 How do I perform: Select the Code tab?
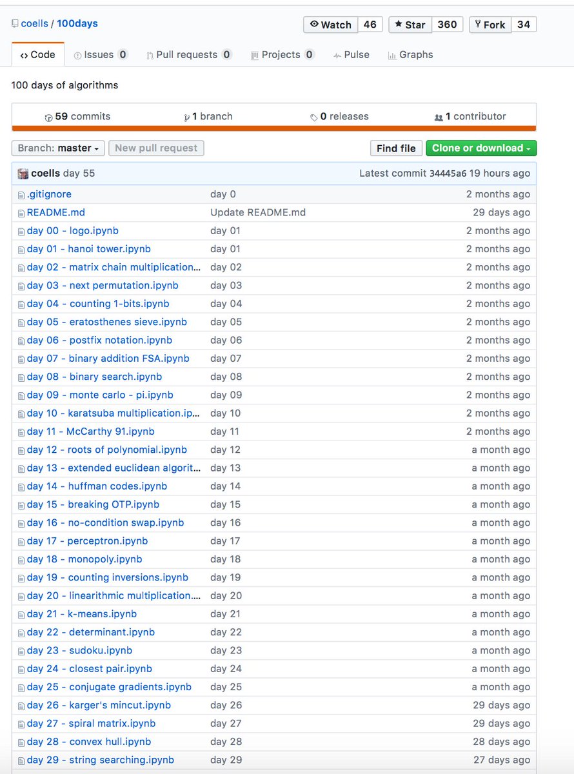tap(38, 55)
